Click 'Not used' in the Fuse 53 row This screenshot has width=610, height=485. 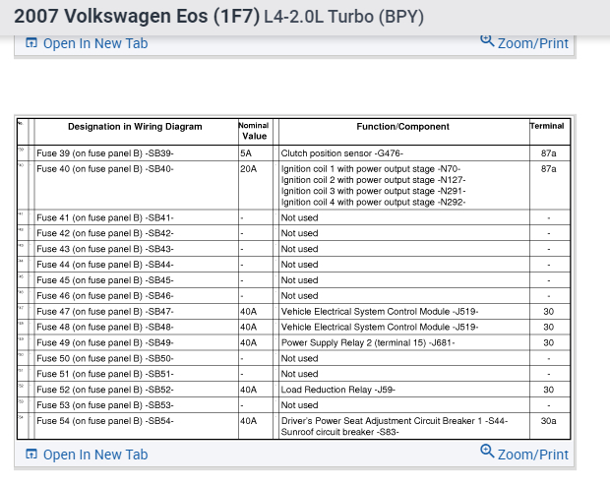click(299, 405)
